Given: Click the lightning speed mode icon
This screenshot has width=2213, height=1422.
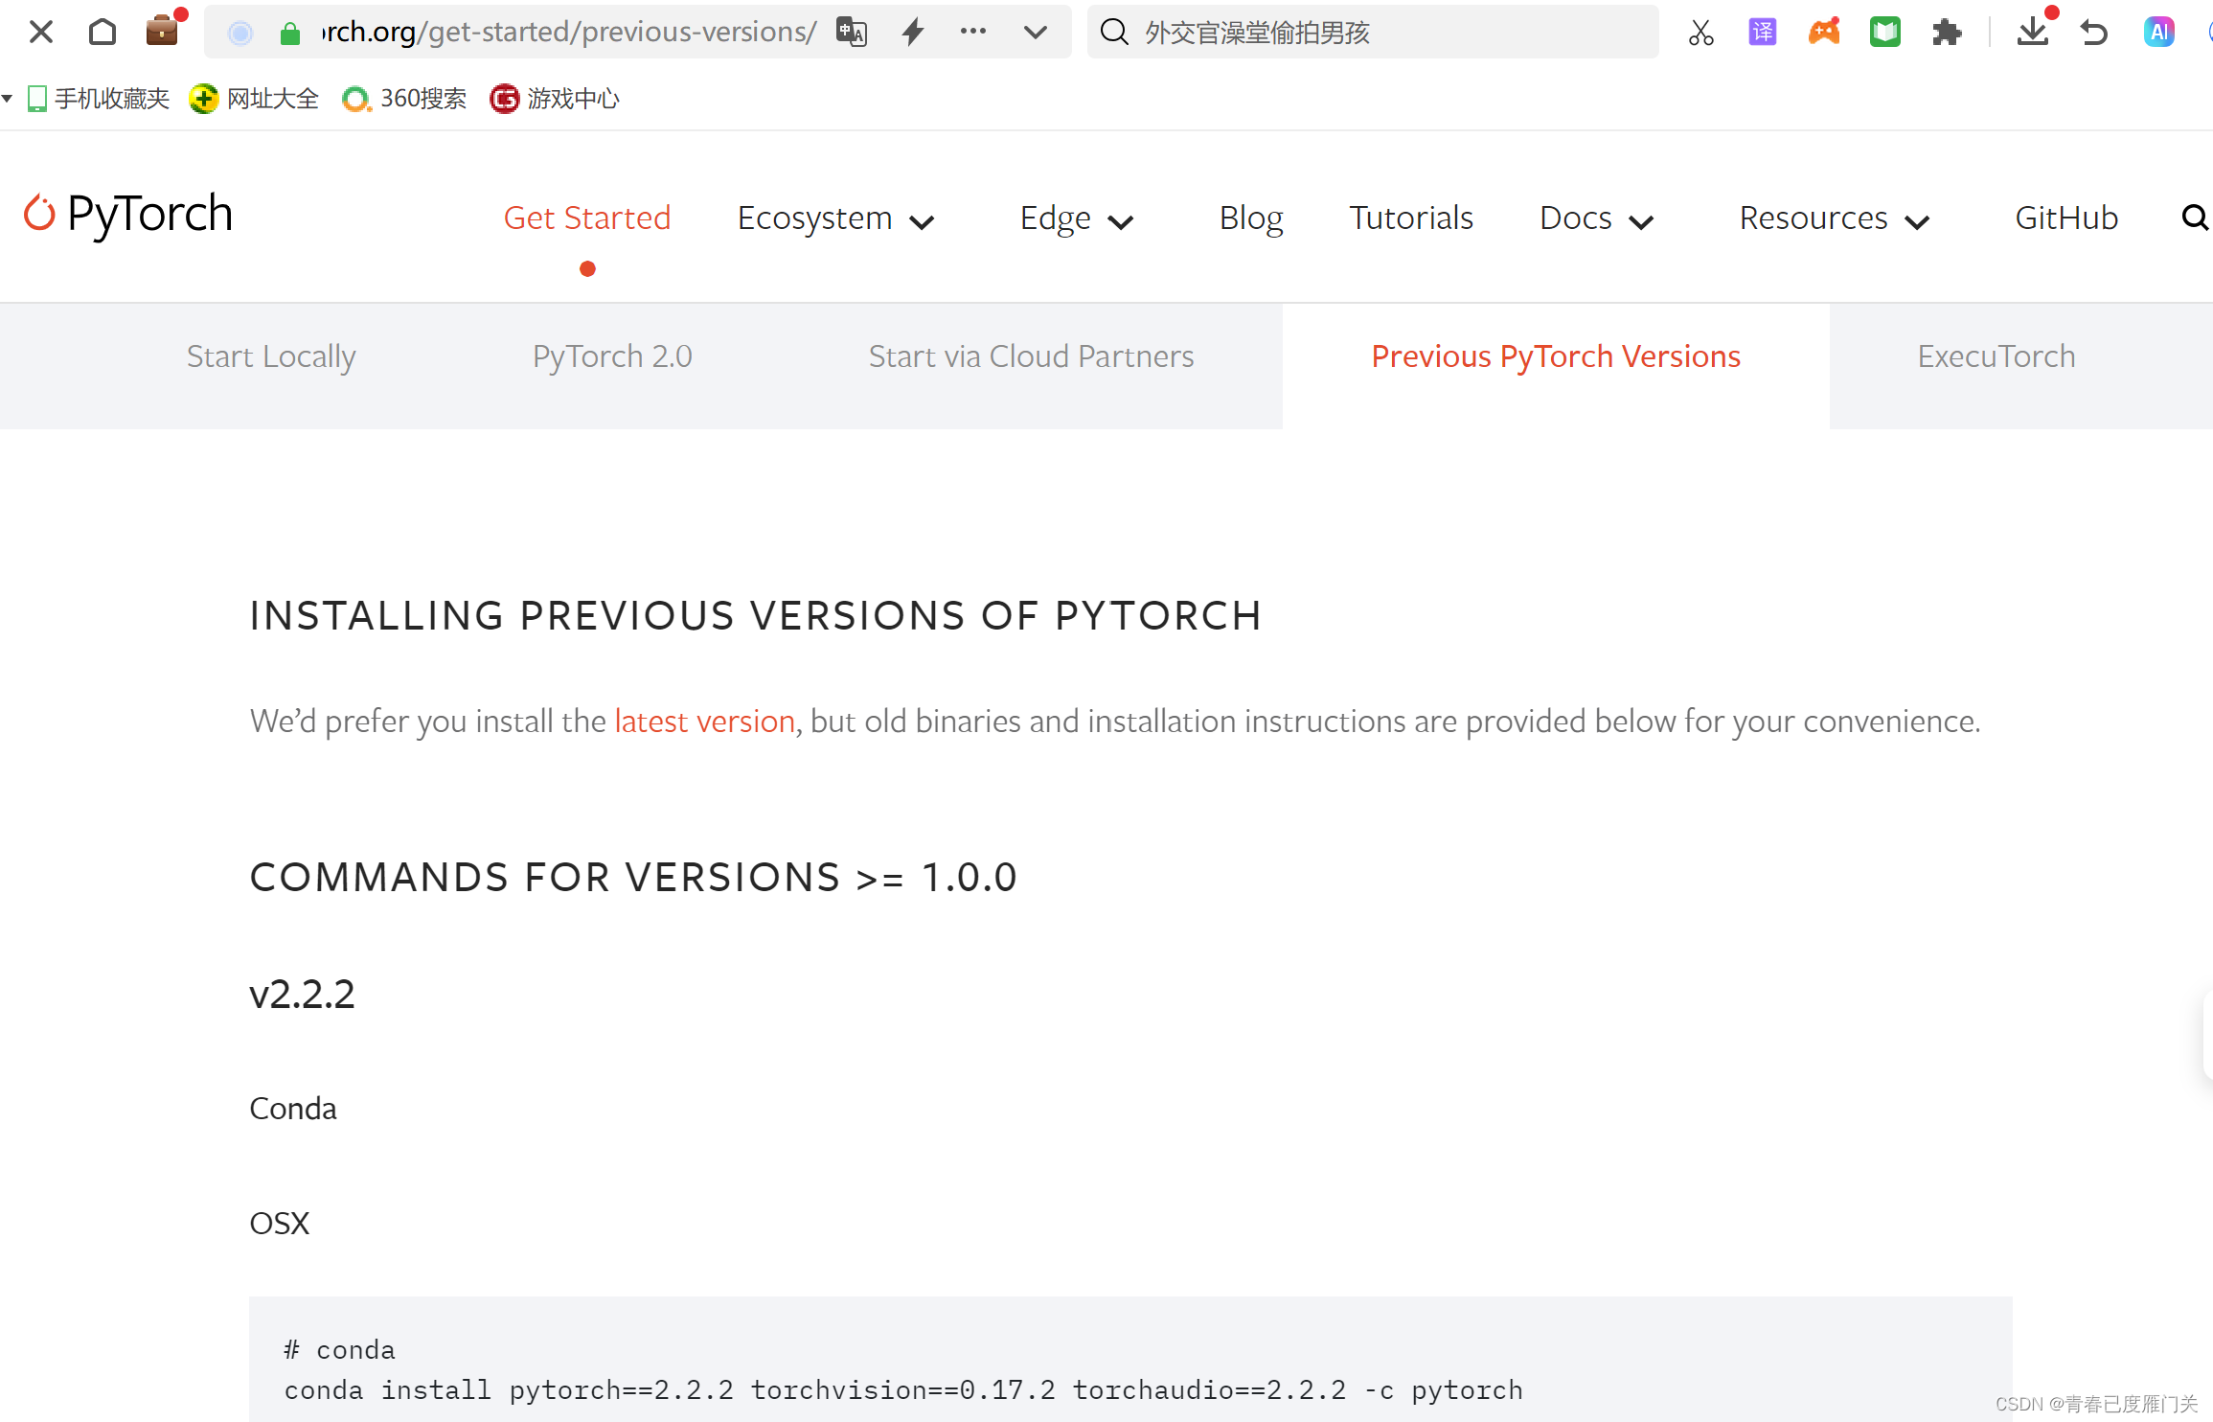Looking at the screenshot, I should click(913, 33).
